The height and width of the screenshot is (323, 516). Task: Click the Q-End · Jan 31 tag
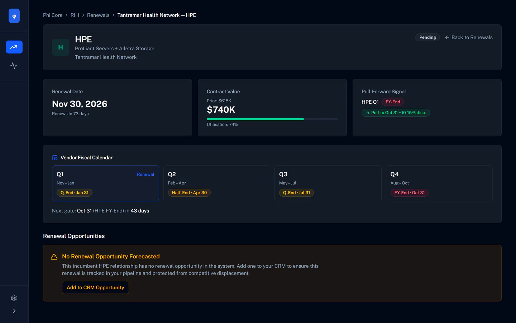click(75, 193)
